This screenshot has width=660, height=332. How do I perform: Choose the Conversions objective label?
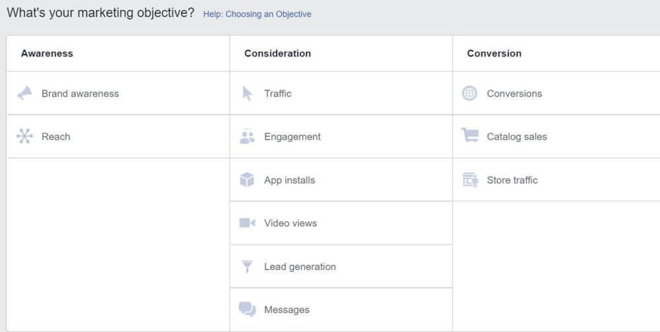pos(514,94)
